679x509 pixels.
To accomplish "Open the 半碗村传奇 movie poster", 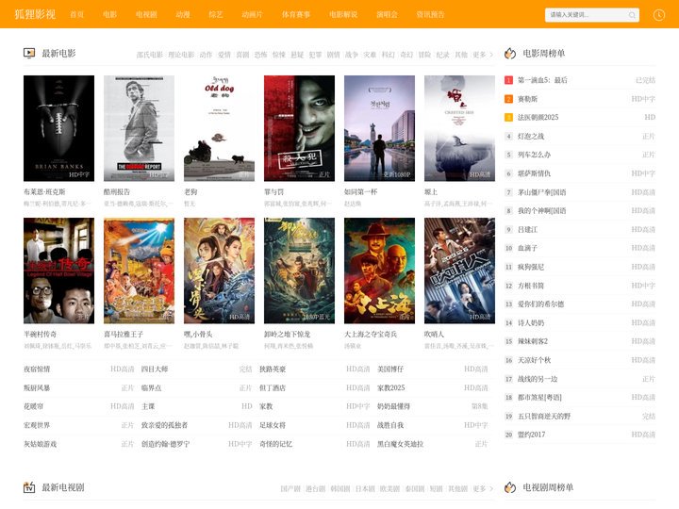I will (58, 271).
